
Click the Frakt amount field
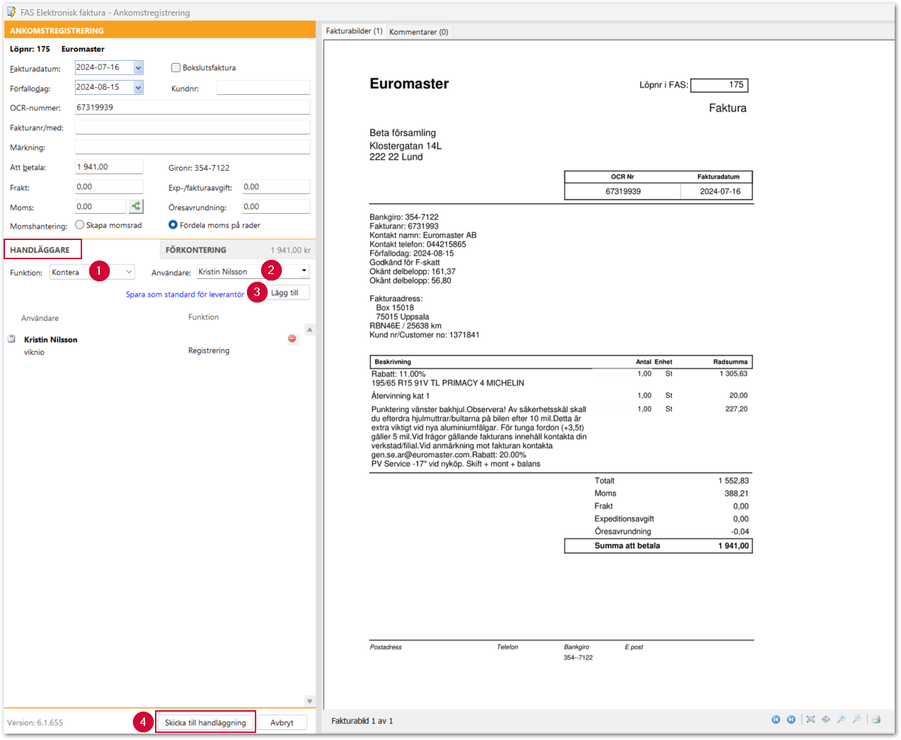(x=109, y=187)
